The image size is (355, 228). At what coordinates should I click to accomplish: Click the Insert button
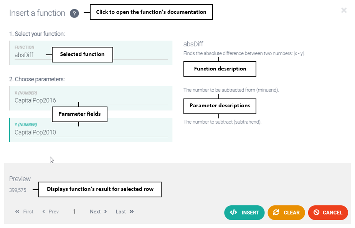tap(244, 213)
